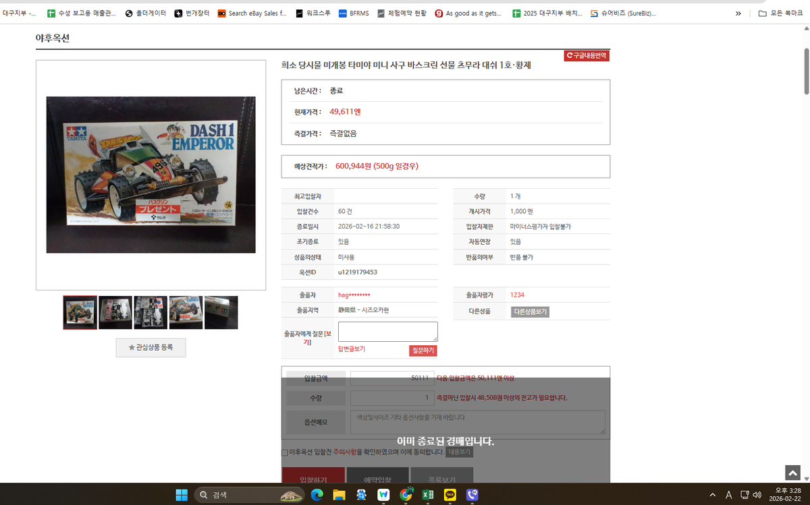
Task: Open File Explorer from the taskbar
Action: pyautogui.click(x=339, y=495)
